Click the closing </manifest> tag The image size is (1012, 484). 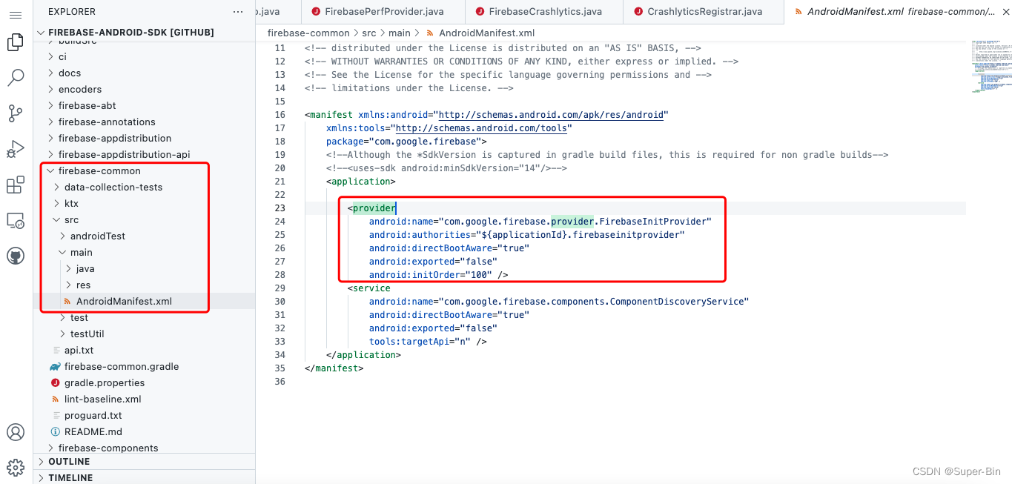click(334, 368)
